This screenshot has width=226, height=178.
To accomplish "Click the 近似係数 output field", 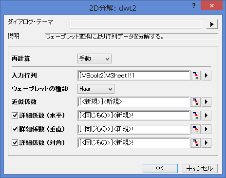I will point(134,102).
